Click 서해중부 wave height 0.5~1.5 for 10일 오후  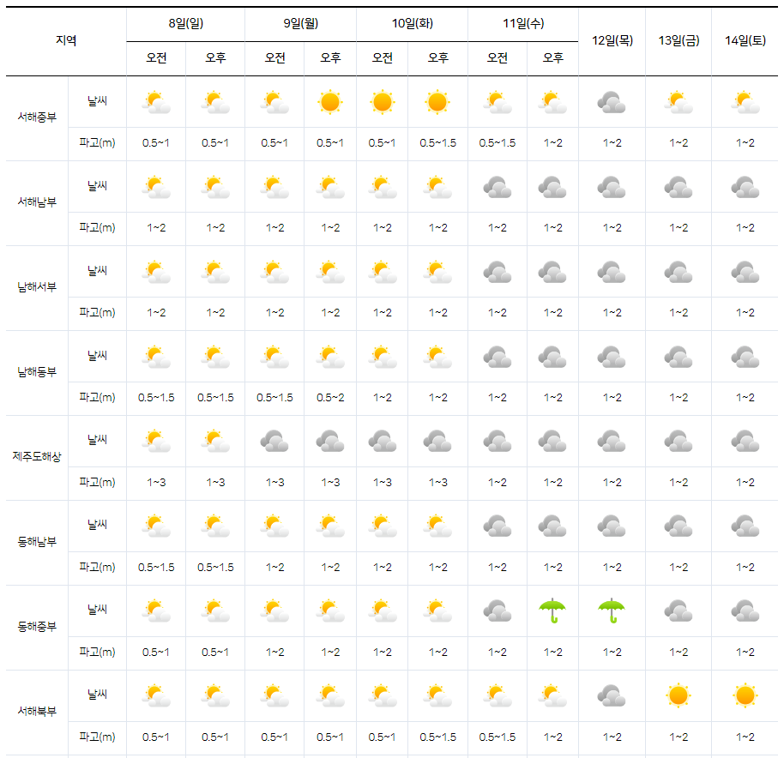pyautogui.click(x=437, y=143)
